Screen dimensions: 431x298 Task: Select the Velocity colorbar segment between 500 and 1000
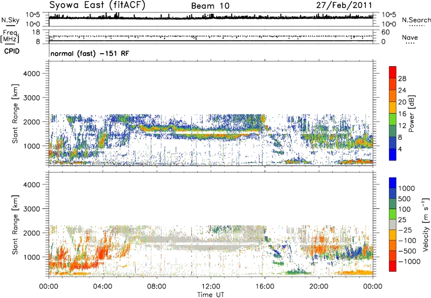[x=393, y=194]
